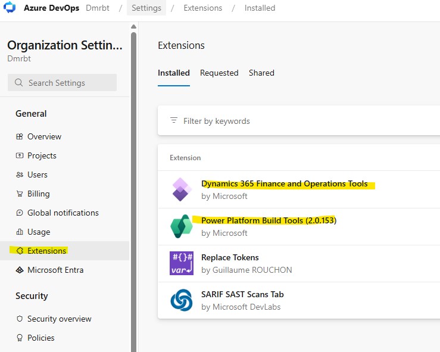Open Overview in General settings

(44, 136)
